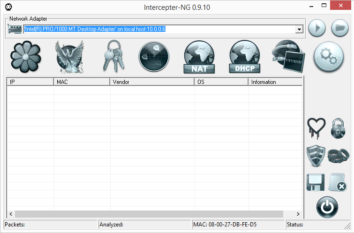Click the padlock icon
The height and width of the screenshot is (233, 354).
pos(338,128)
